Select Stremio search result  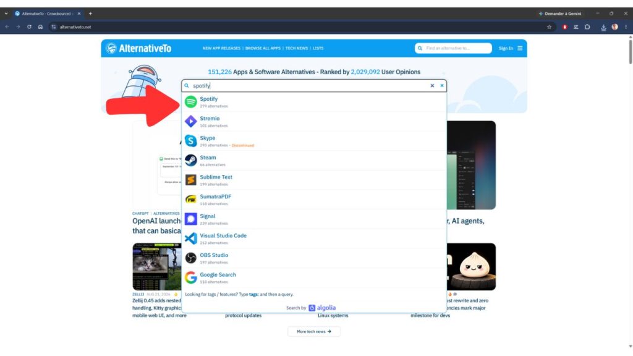pos(314,121)
